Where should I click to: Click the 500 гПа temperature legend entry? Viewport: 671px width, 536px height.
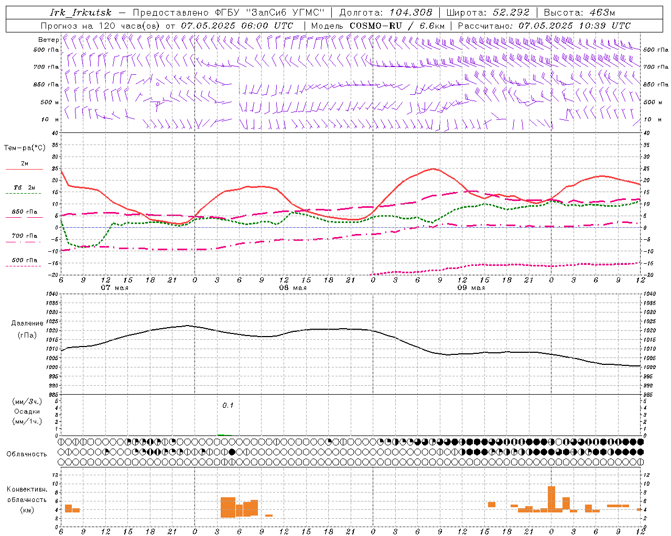[24, 260]
